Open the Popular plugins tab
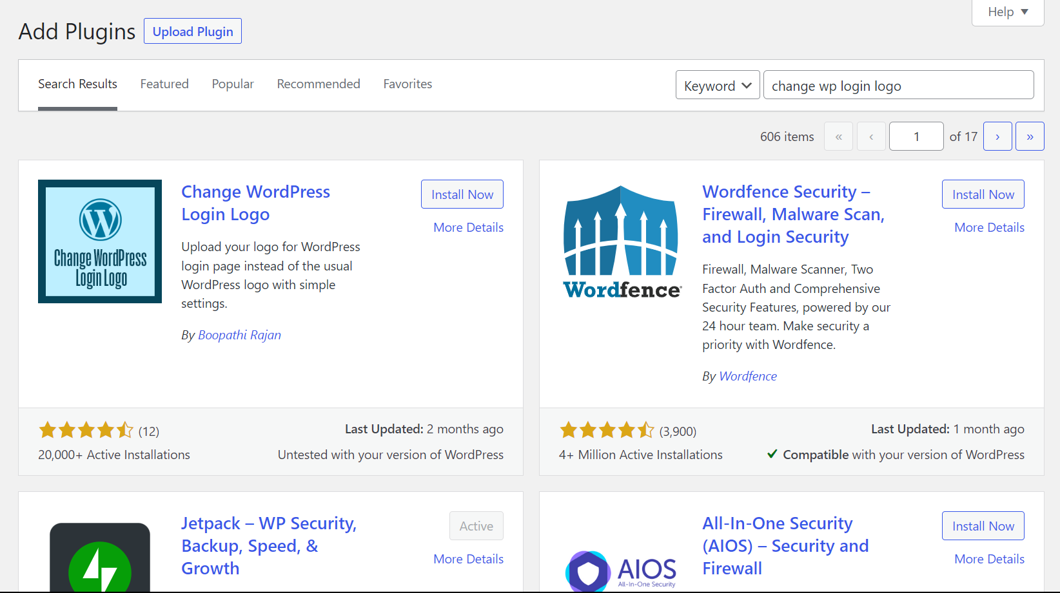1060x593 pixels. 233,84
